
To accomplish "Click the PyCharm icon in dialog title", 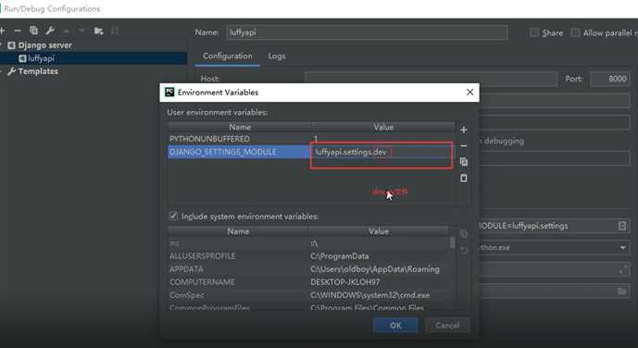I will coord(169,93).
